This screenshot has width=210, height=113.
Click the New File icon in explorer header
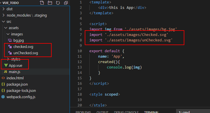[42, 3]
